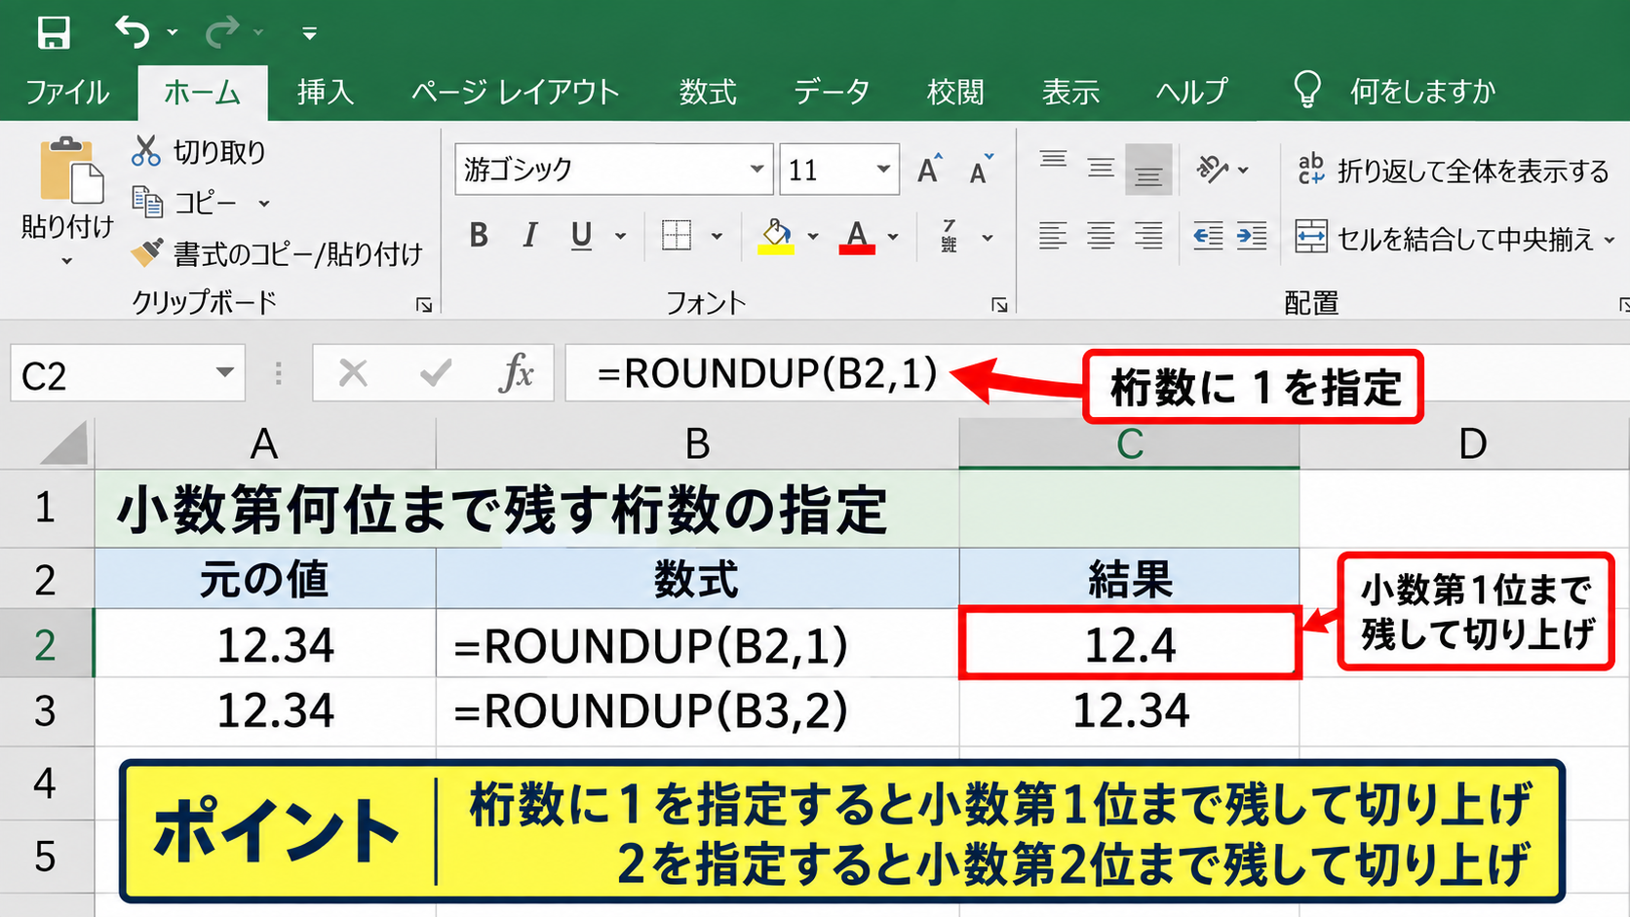Click the Paste clipboard icon
Viewport: 1630px width, 917px height.
click(x=70, y=171)
